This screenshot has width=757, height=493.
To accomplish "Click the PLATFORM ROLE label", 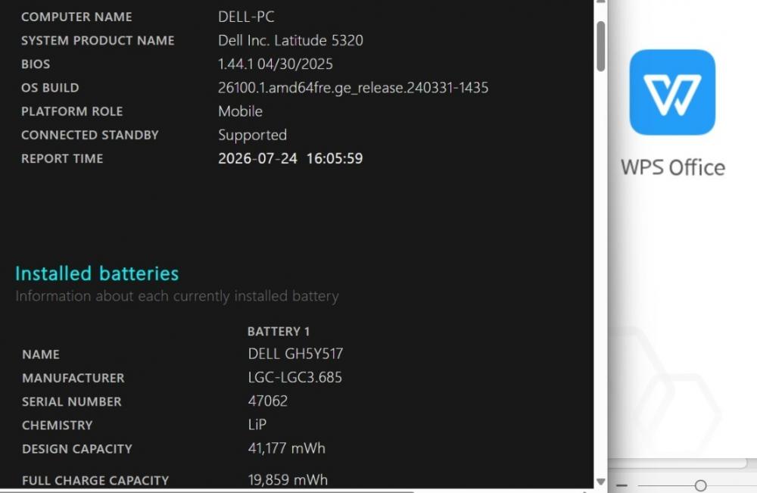I will [72, 111].
